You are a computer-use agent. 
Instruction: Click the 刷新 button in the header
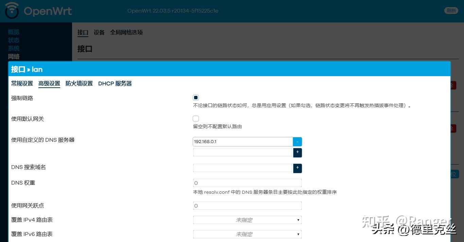451,10
